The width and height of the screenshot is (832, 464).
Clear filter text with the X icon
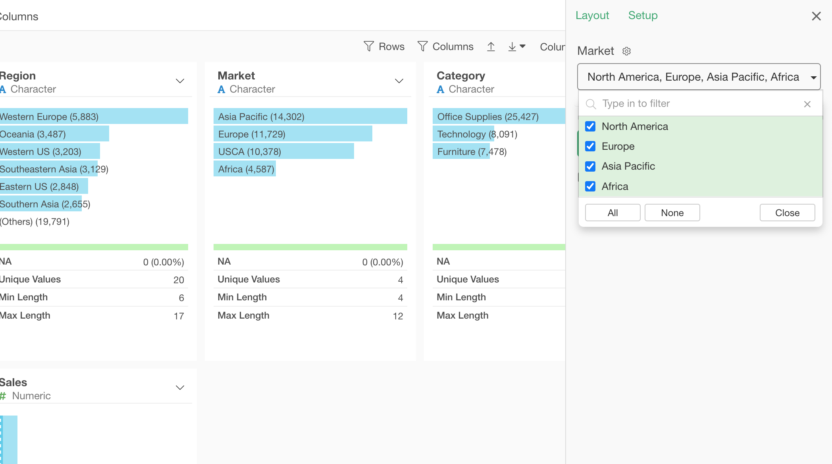coord(807,104)
